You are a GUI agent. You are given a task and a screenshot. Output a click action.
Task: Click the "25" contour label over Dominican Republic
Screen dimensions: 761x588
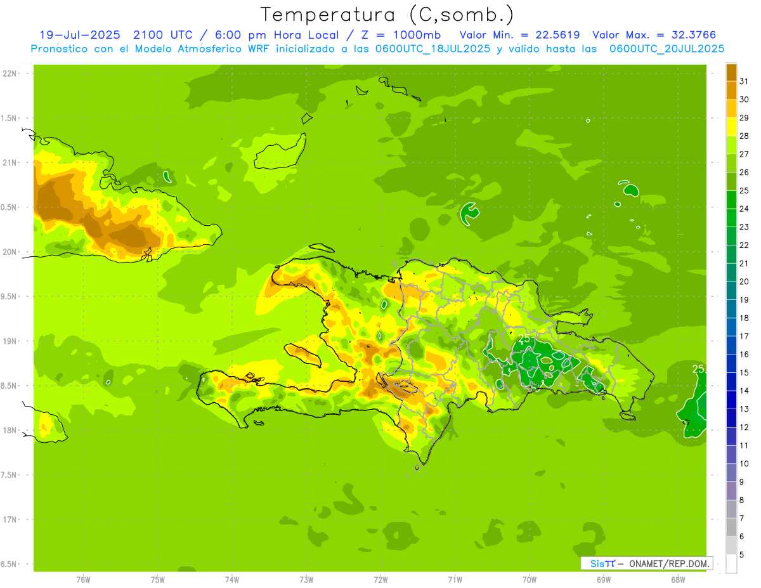(x=525, y=339)
